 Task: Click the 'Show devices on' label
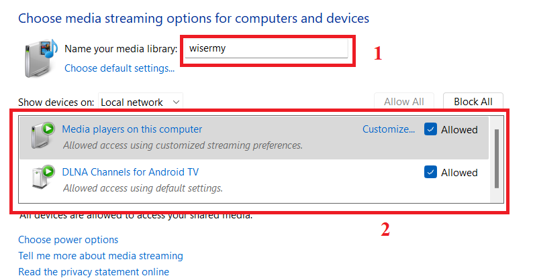tap(56, 102)
